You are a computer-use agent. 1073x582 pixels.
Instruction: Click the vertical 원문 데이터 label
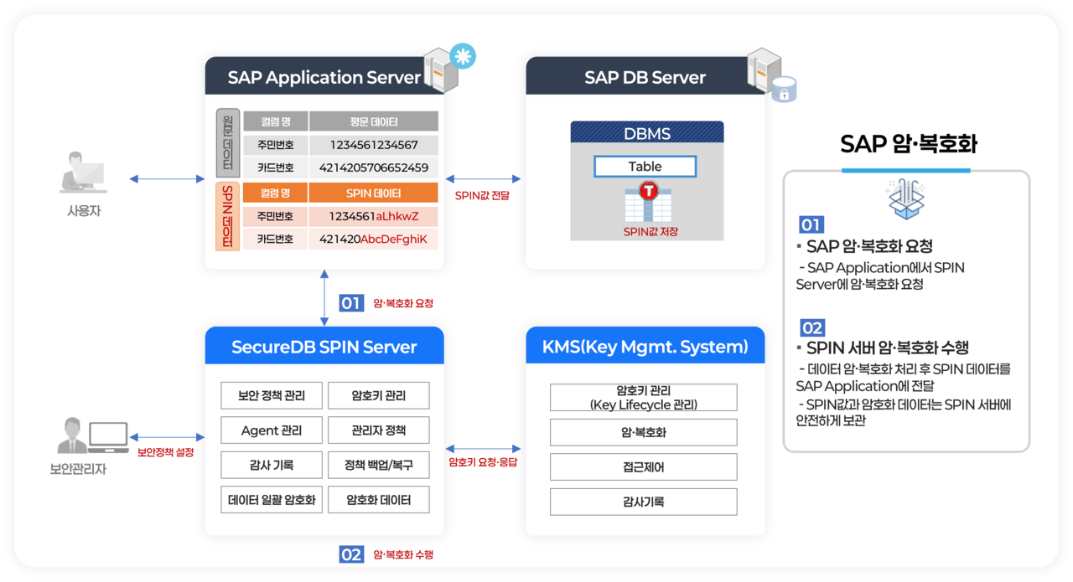coord(228,143)
